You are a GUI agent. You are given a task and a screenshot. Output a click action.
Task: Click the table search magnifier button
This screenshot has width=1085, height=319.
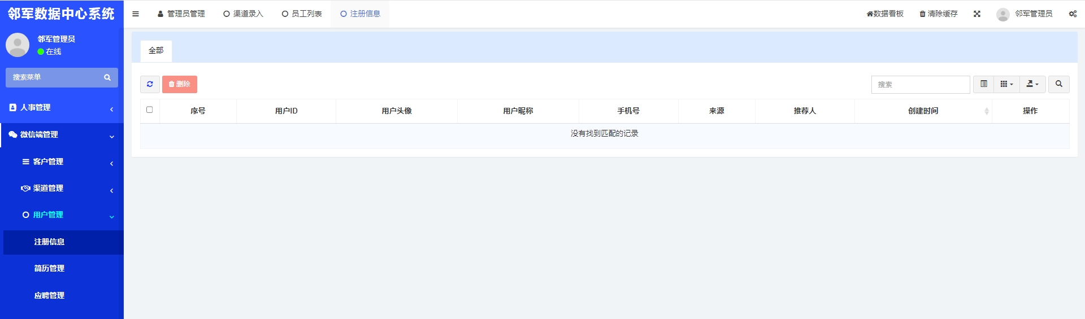(1058, 84)
